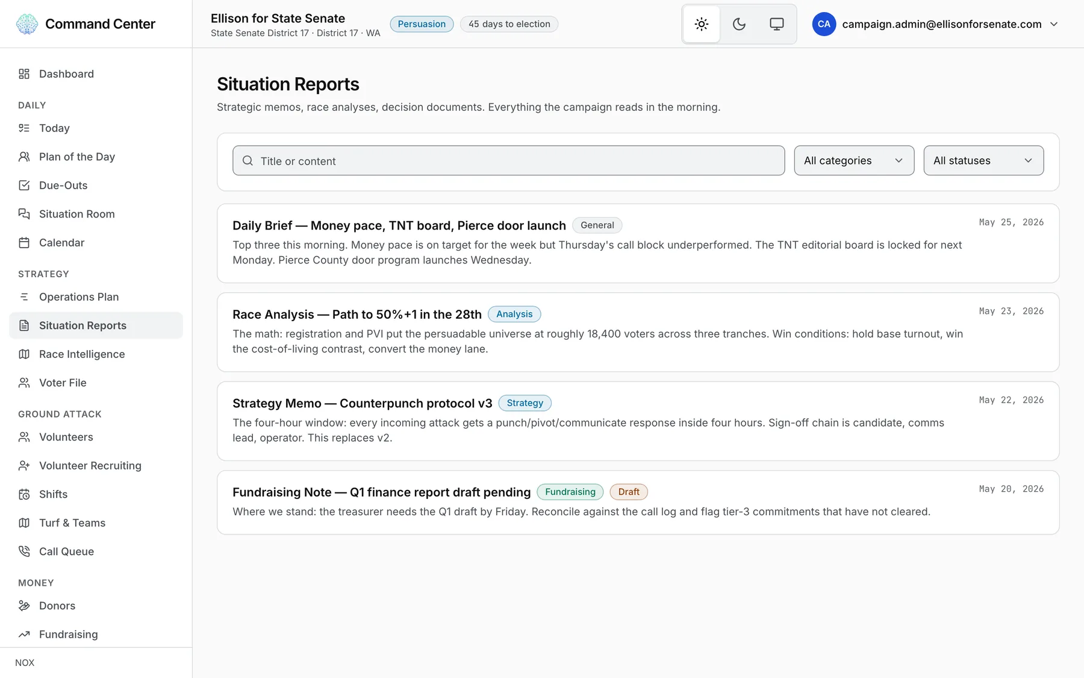
Task: Open Dashboard grid icon in sidebar
Action: click(x=24, y=74)
